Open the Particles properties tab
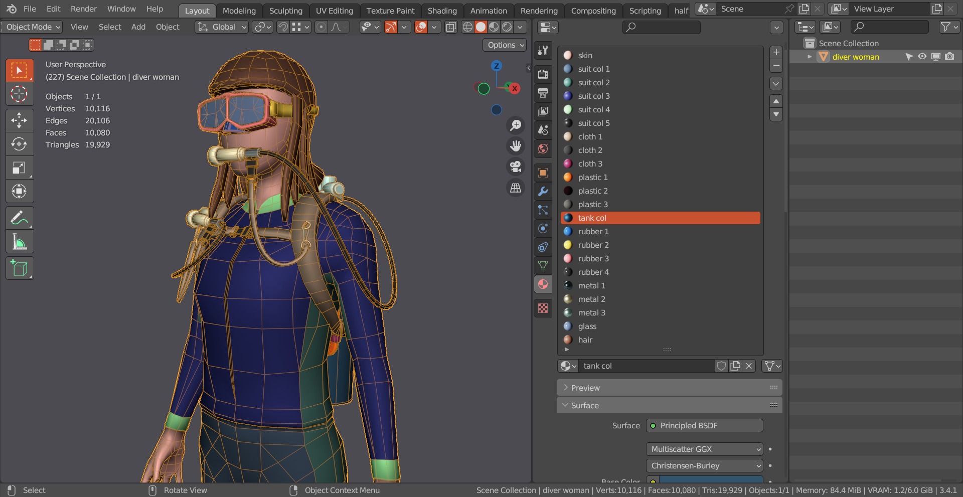 543,210
